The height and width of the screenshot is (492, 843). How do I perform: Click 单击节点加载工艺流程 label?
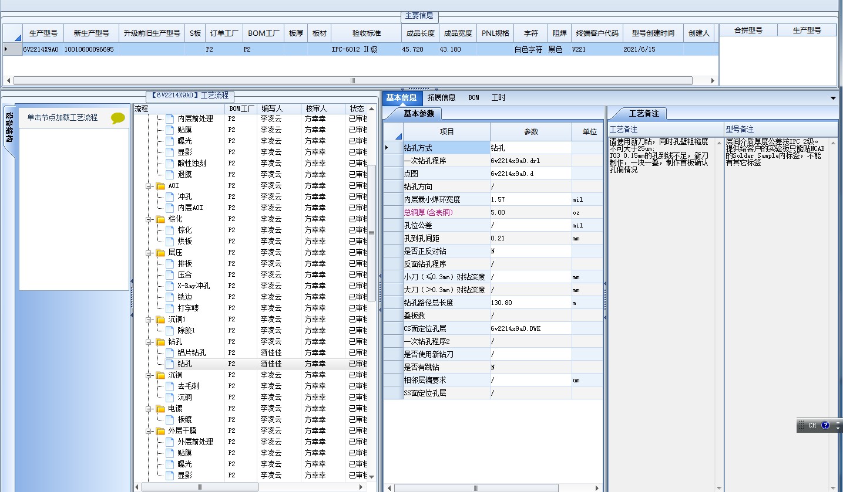coord(62,118)
